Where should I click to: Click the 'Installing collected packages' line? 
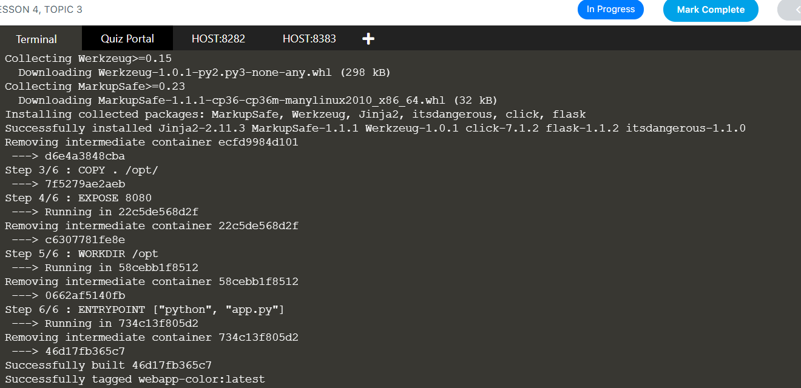(x=295, y=115)
